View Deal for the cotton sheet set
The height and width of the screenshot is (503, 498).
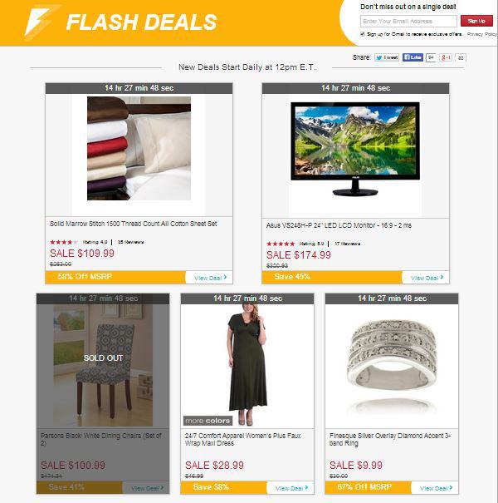pyautogui.click(x=209, y=278)
